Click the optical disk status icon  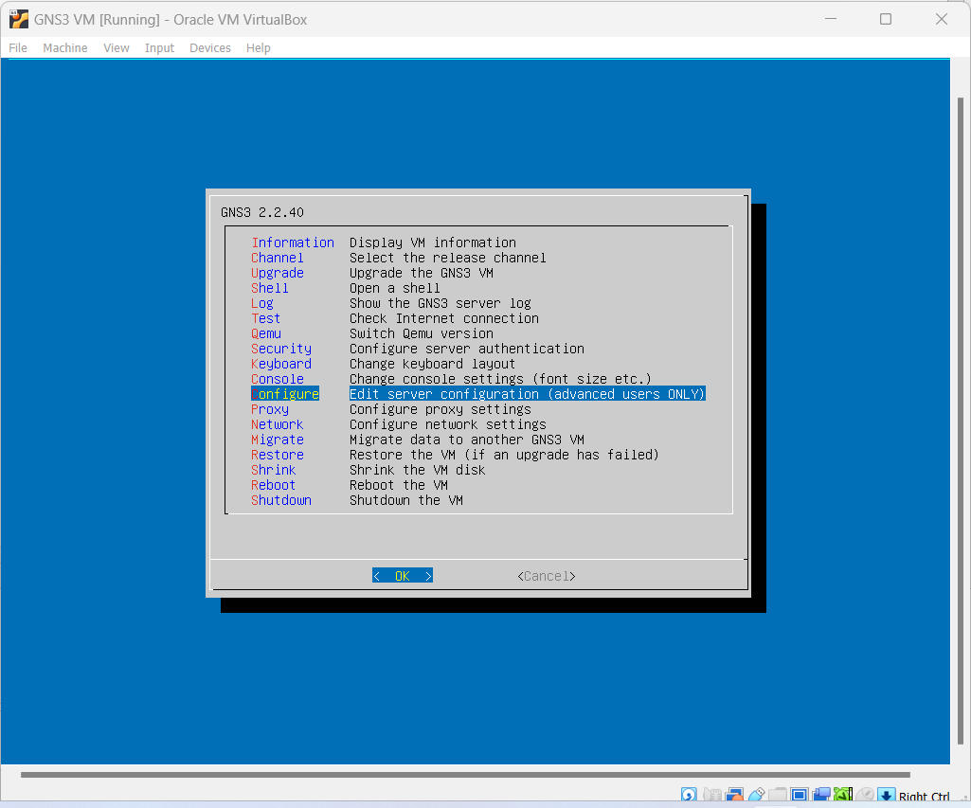coord(689,794)
